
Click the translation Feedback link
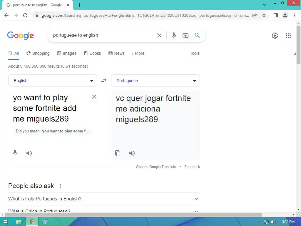(x=192, y=167)
